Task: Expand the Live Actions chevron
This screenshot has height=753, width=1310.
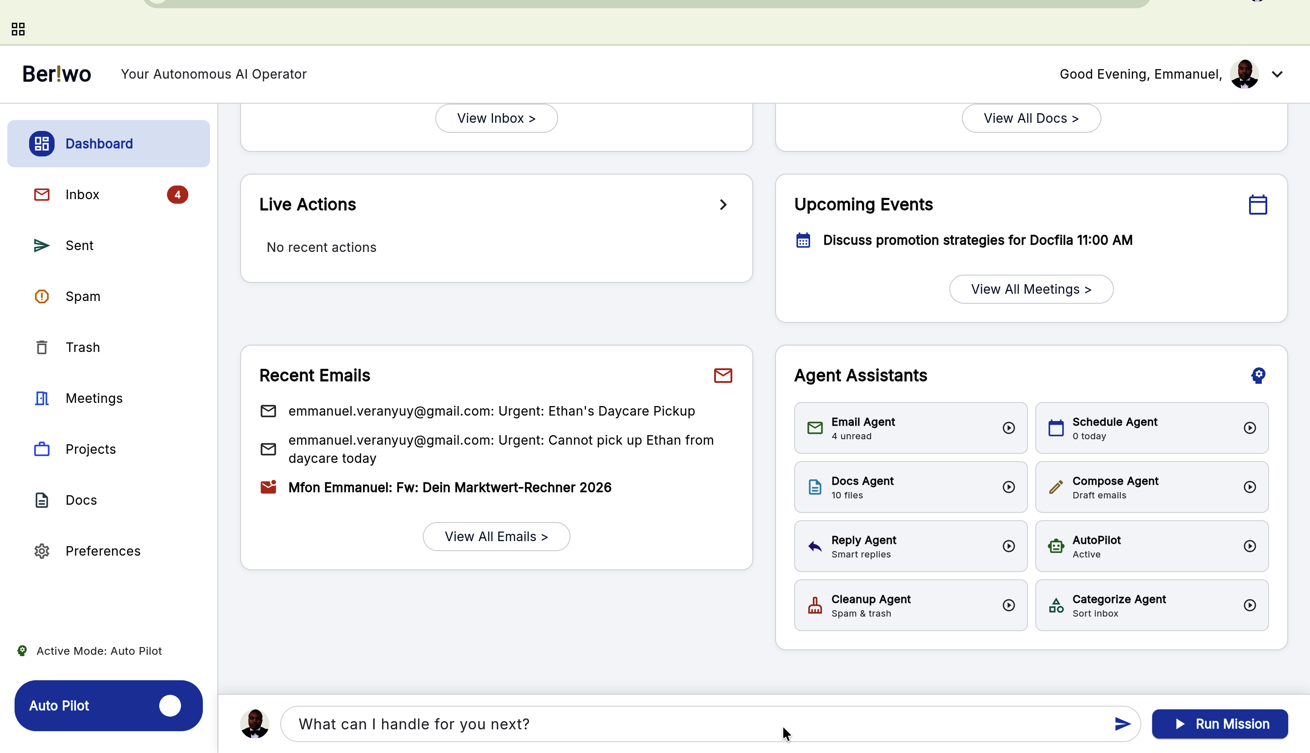Action: (723, 205)
